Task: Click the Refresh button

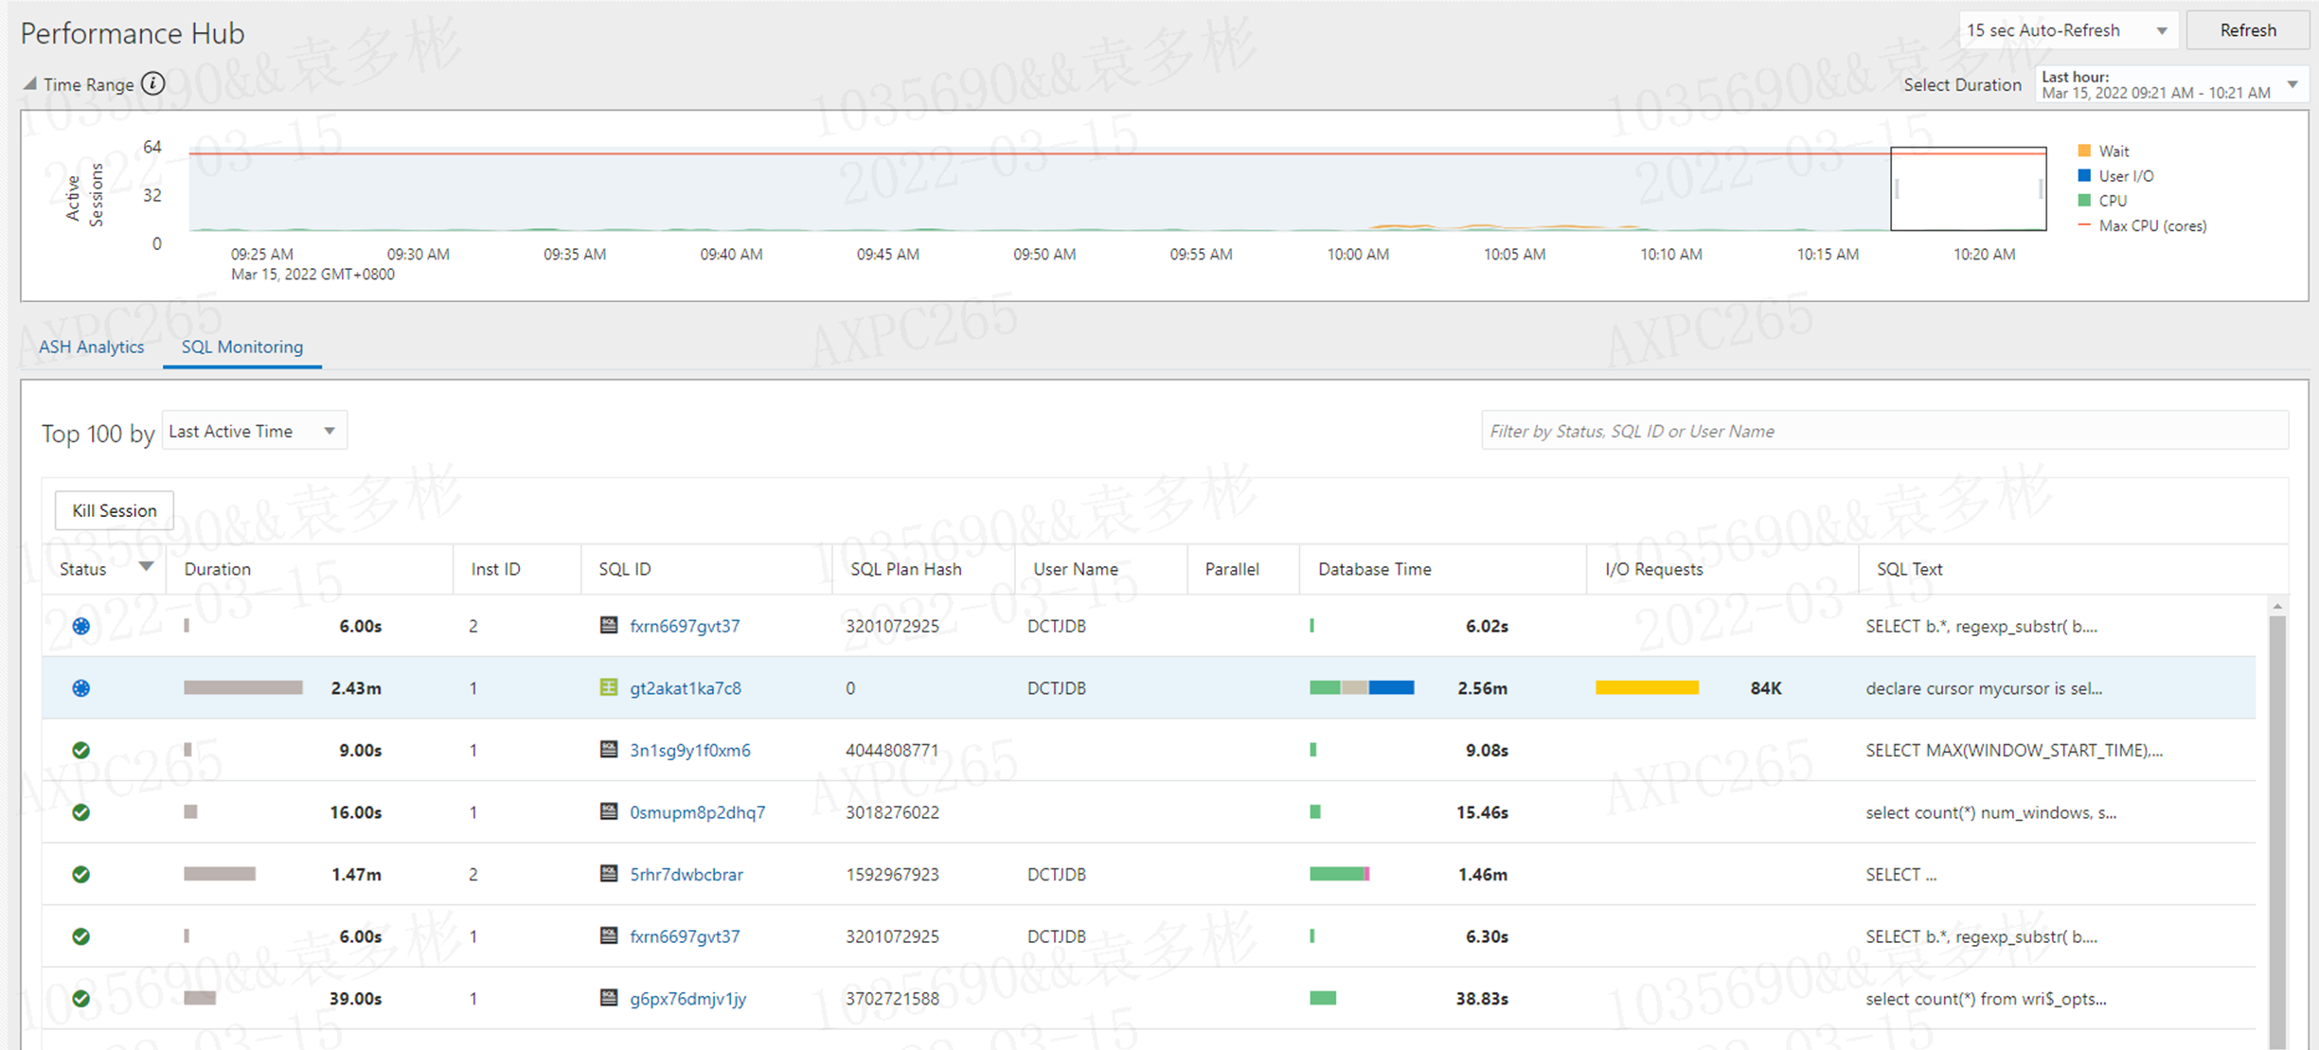Action: pos(2247,30)
